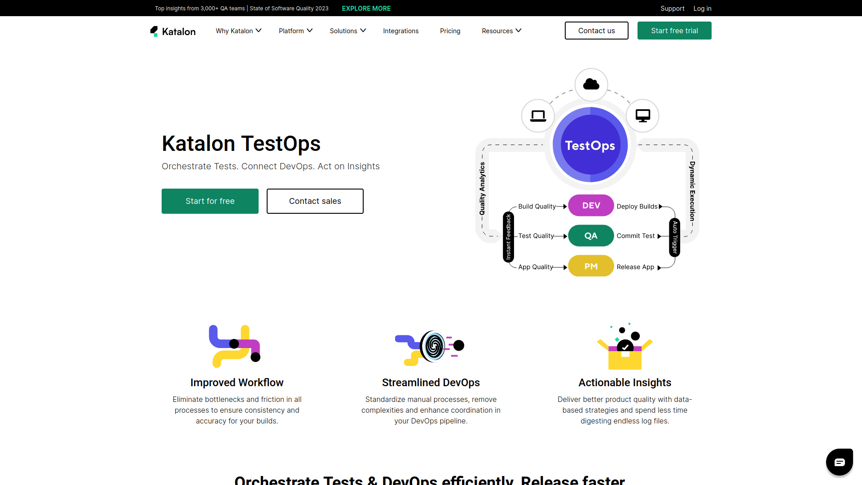Image resolution: width=862 pixels, height=485 pixels.
Task: Click the Improved Workflow illustration
Action: (235, 346)
